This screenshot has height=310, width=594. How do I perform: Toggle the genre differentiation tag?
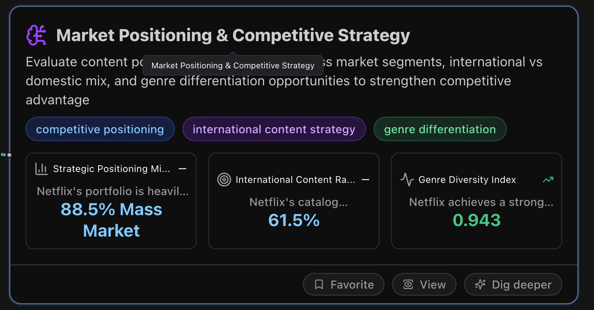[x=440, y=129]
